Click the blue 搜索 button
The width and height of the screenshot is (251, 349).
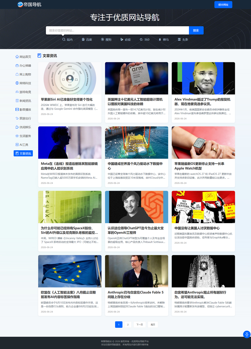pos(196,30)
